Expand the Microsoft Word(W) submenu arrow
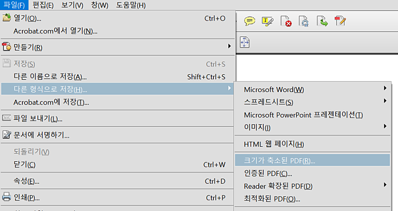 click(x=385, y=88)
